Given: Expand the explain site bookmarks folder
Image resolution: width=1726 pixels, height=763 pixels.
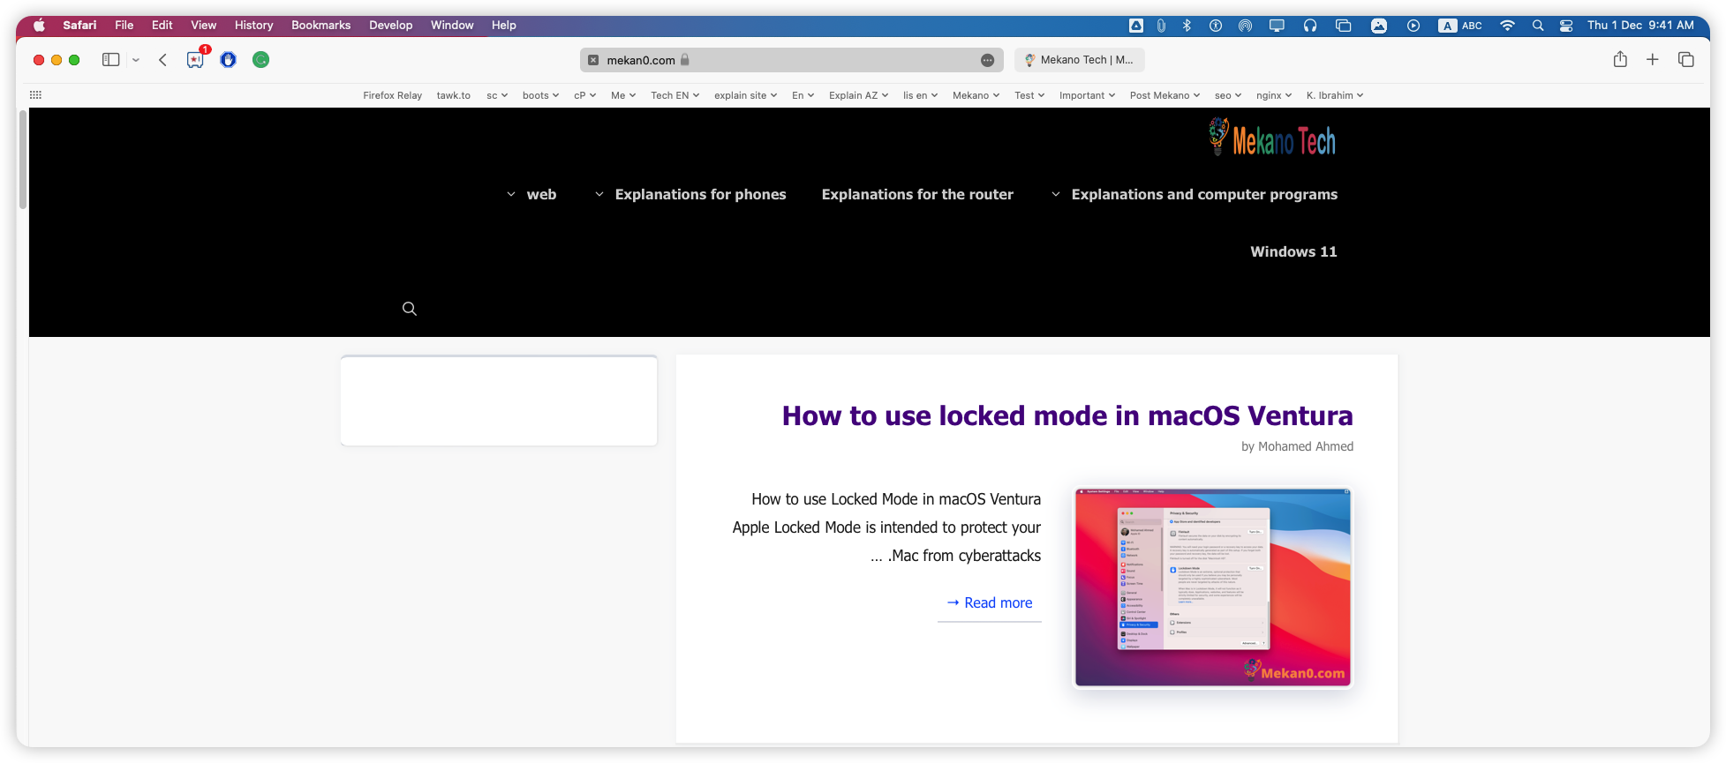Looking at the screenshot, I should tap(745, 95).
